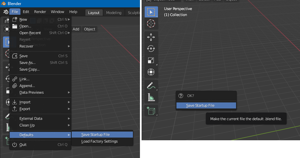Expand the New submenu
Image resolution: width=300 pixels, height=158 pixels.
[x=41, y=19]
